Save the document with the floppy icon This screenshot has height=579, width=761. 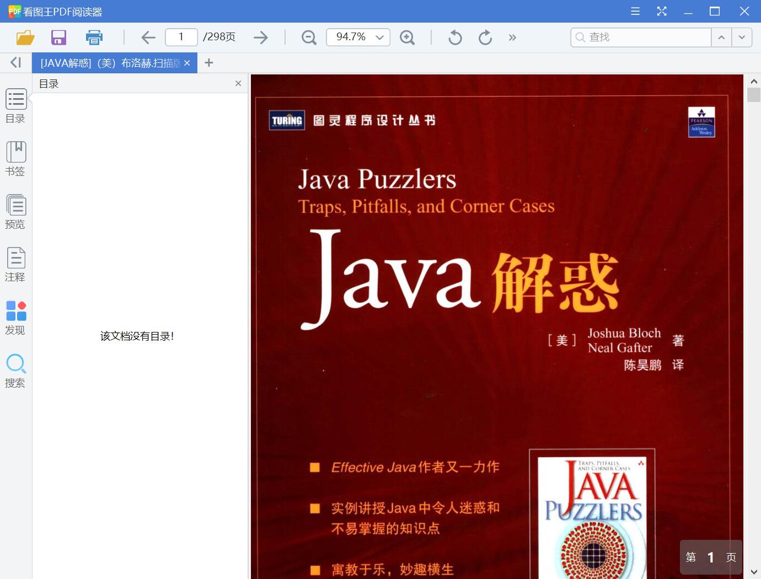(x=58, y=37)
